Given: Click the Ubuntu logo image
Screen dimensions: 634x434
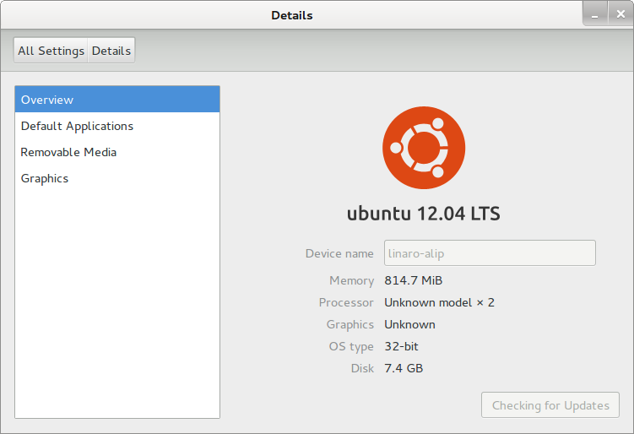Looking at the screenshot, I should pos(424,148).
